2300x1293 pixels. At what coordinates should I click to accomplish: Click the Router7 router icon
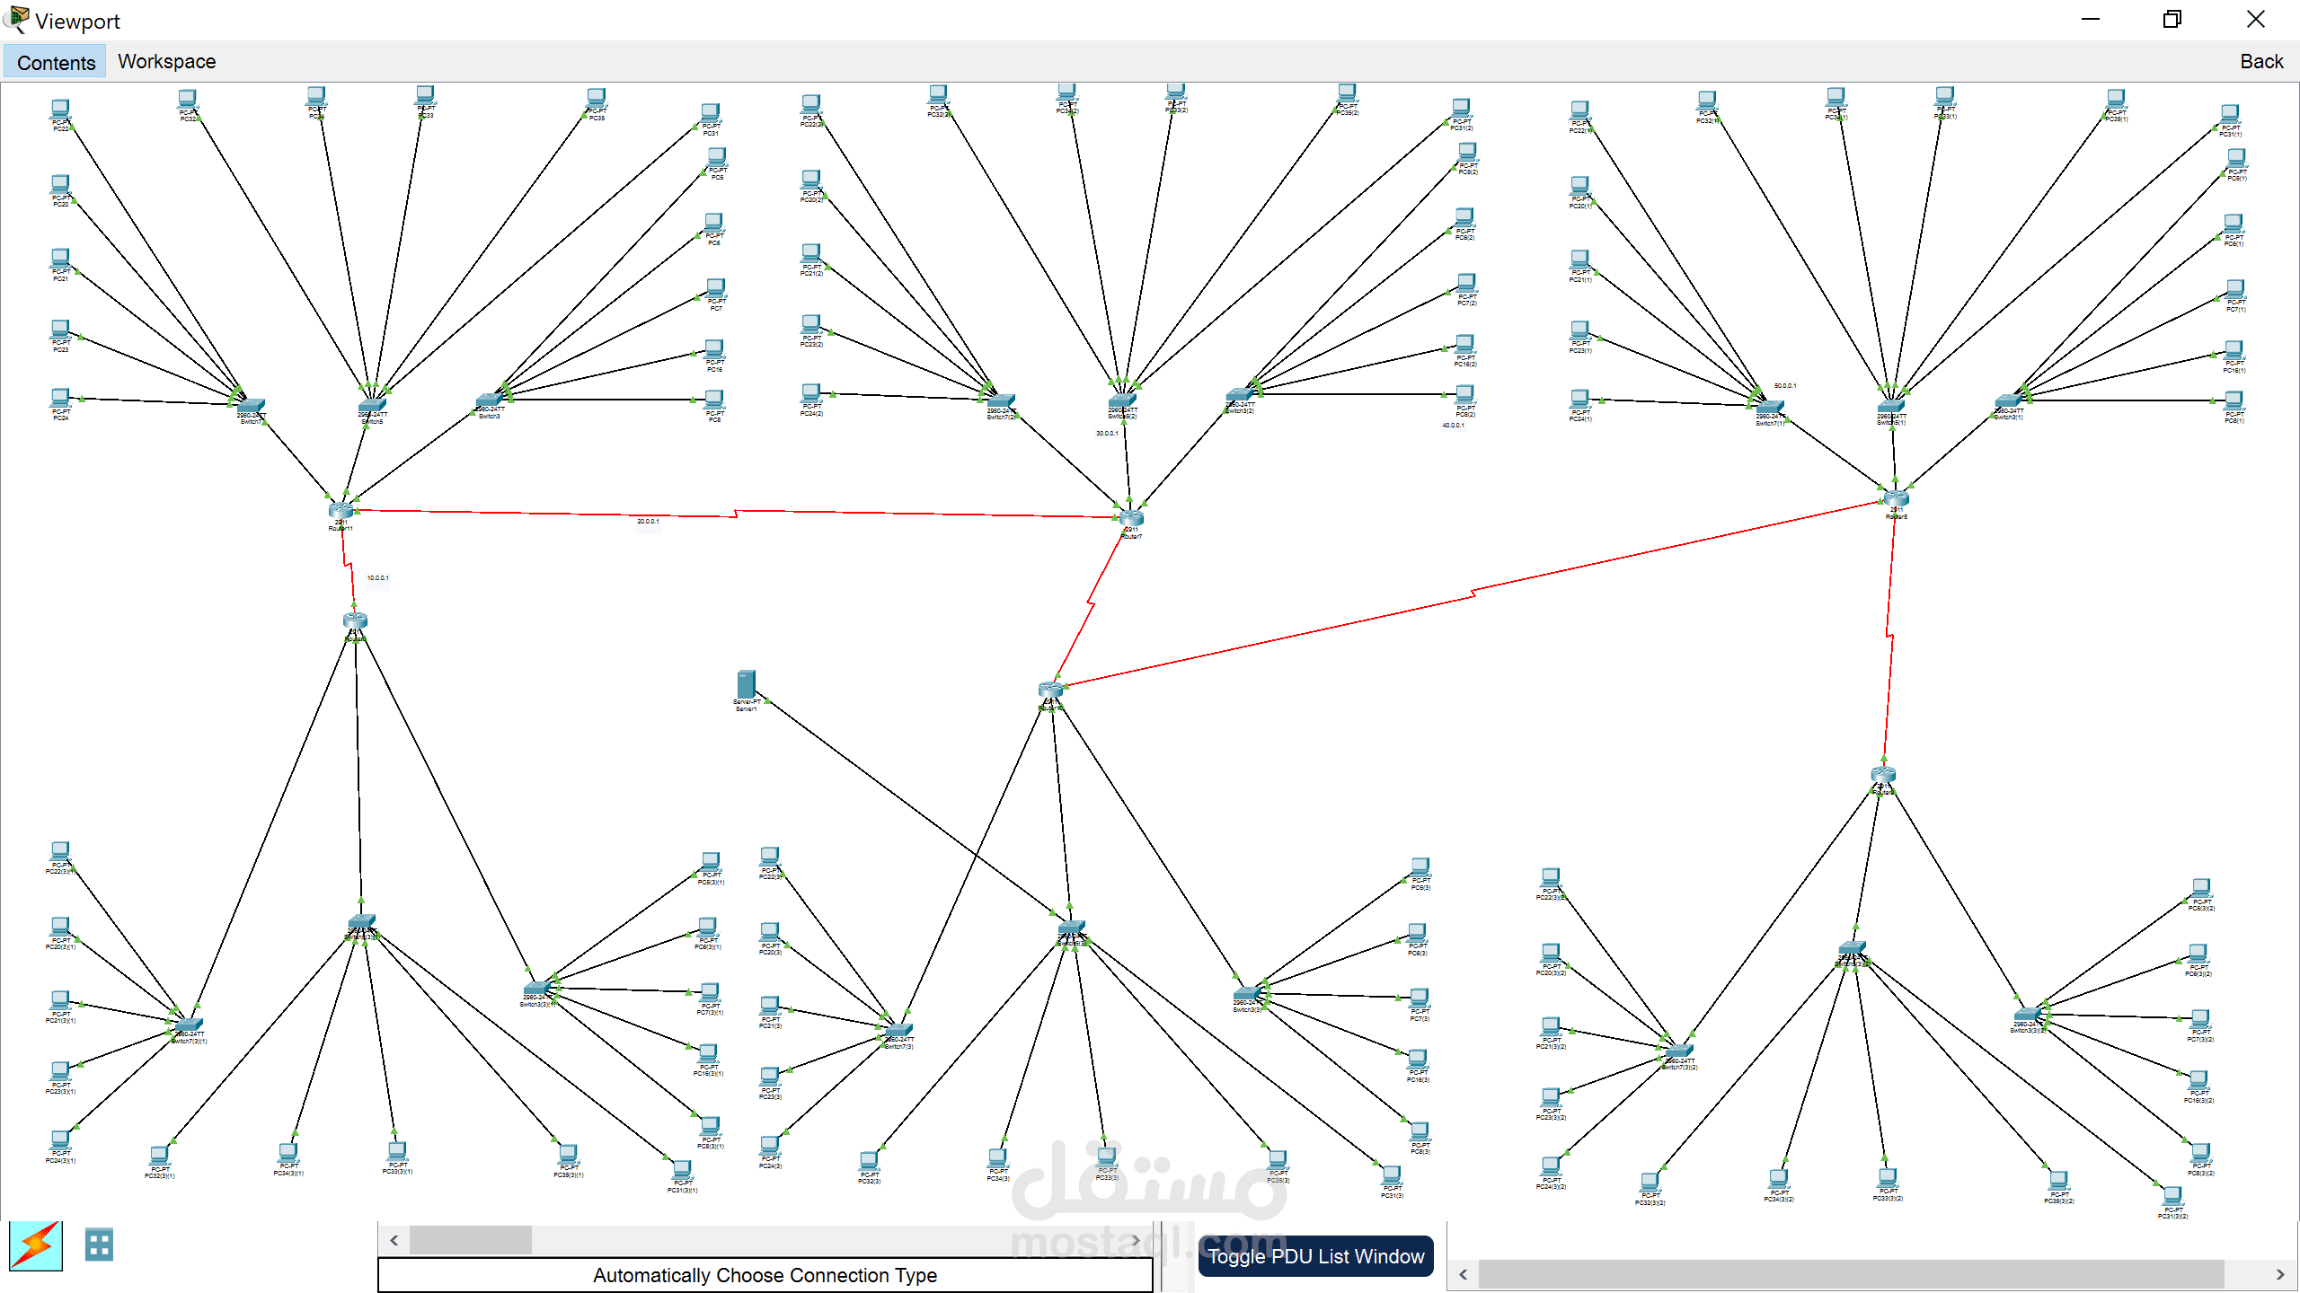tap(1131, 518)
